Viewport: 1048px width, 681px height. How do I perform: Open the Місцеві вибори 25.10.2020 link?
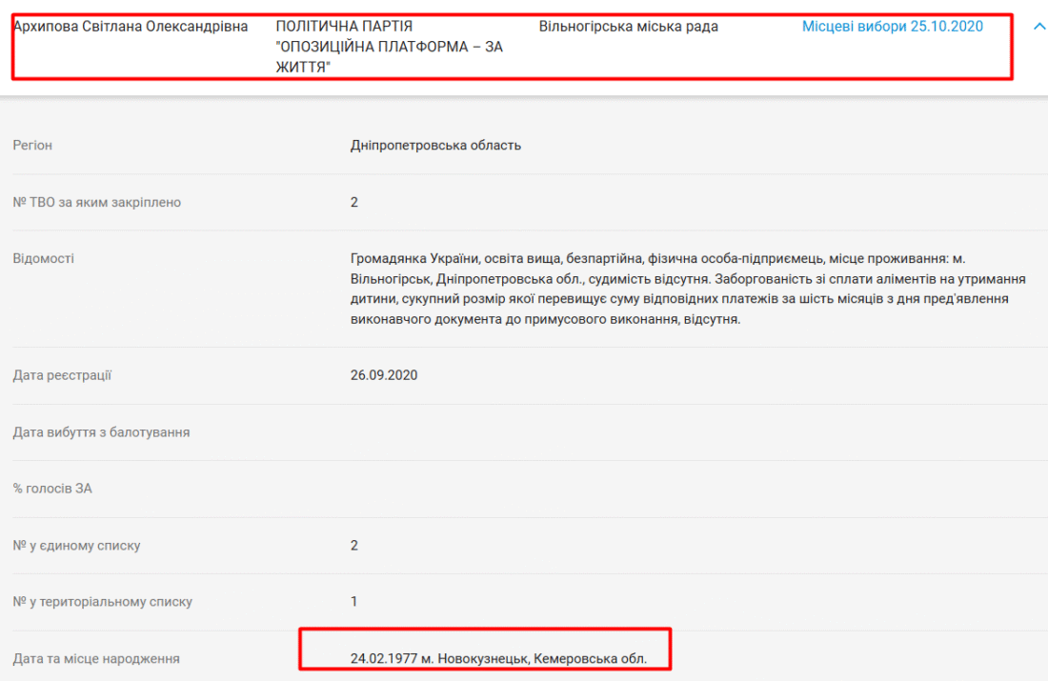(x=893, y=27)
